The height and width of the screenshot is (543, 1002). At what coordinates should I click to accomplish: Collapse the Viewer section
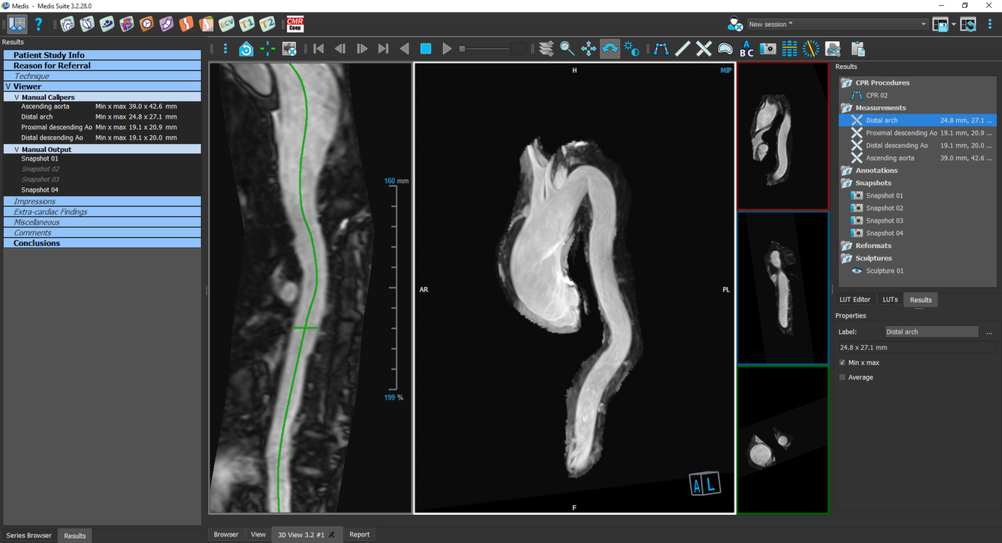click(x=8, y=86)
